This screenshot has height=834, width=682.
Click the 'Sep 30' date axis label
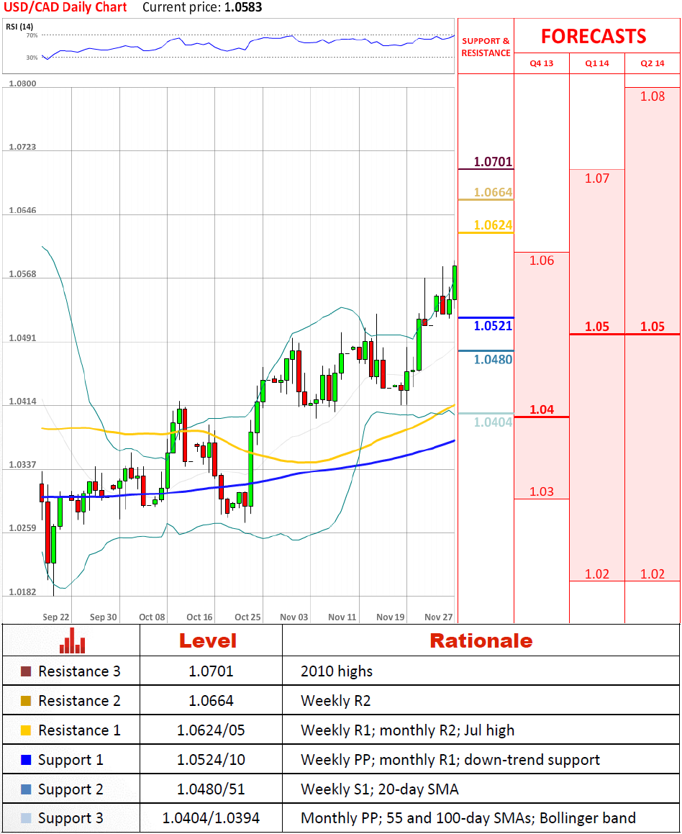coord(103,617)
